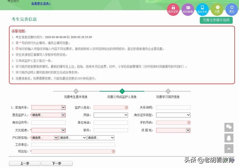This screenshot has height=168, width=239.
Task: Click the 考生完善信息 heading
Action: coord(24,19)
